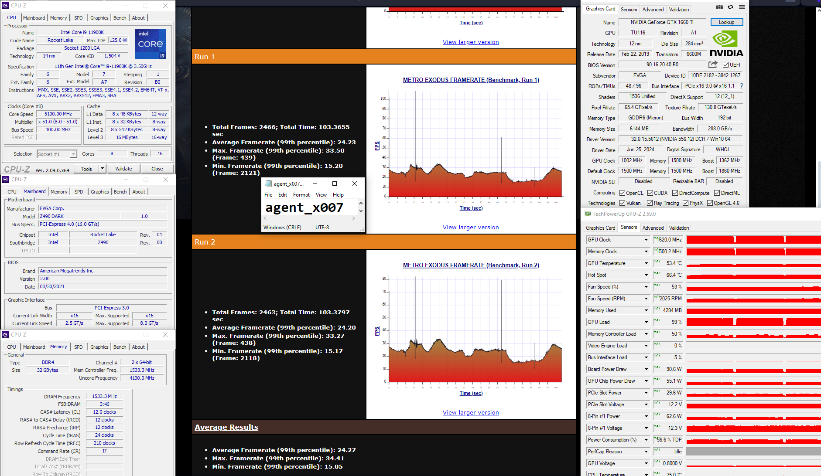This screenshot has height=476, width=821.
Task: Click the Memory Controller Load sensor graph
Action: (x=753, y=334)
